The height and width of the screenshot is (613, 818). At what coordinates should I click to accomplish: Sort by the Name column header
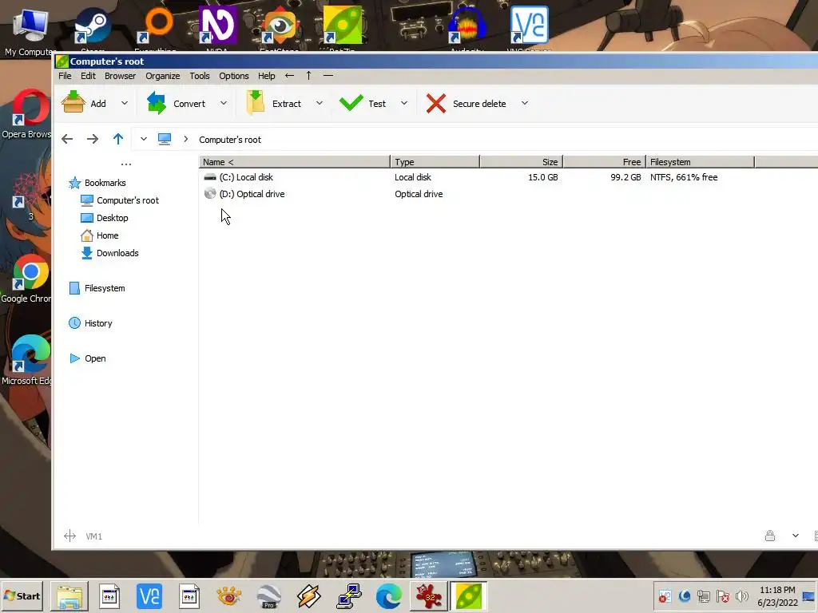(294, 162)
